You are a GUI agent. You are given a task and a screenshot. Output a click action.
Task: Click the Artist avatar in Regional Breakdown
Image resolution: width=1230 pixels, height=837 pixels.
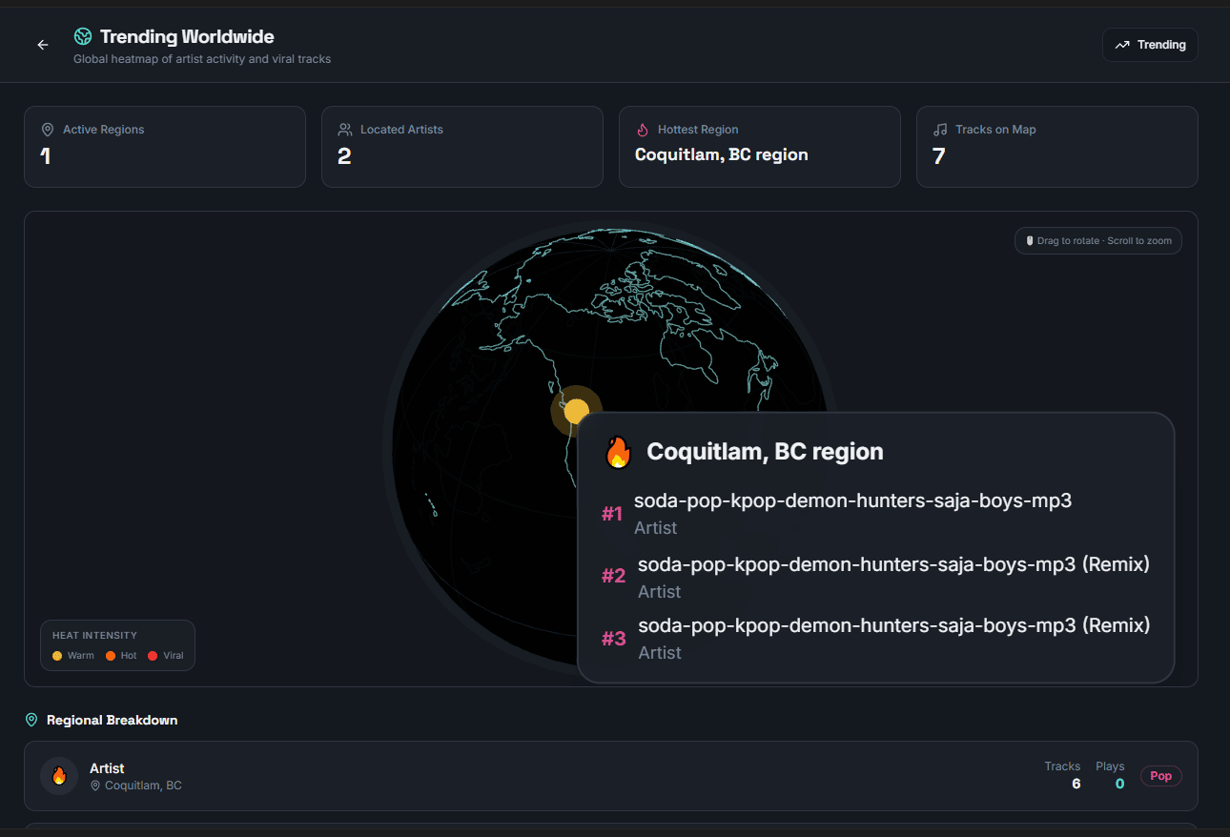pos(59,776)
